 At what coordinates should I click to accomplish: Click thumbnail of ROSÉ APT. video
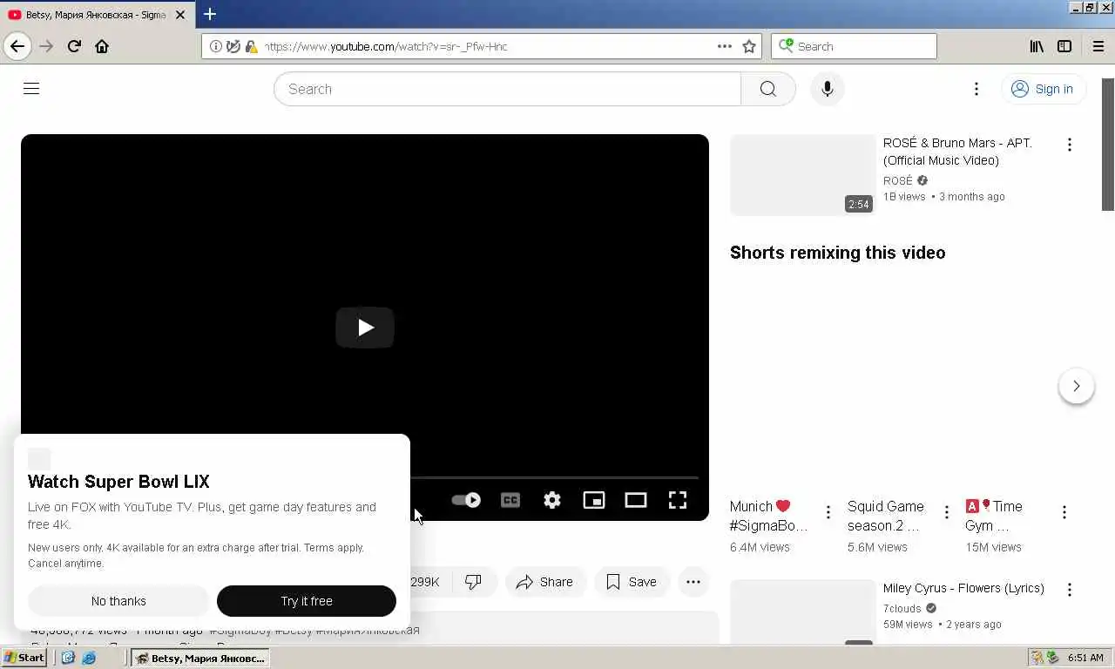[803, 175]
